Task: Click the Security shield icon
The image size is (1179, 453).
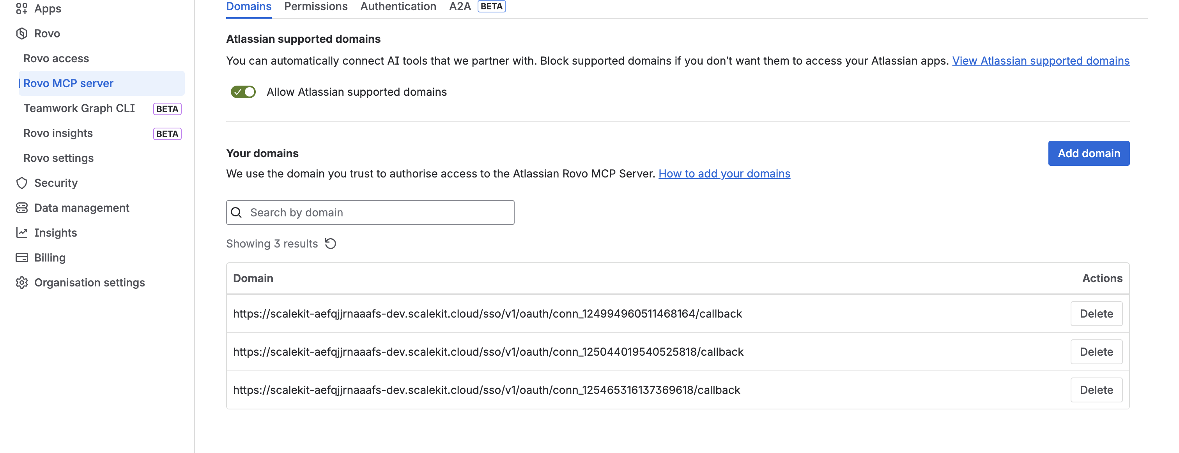Action: 21,183
